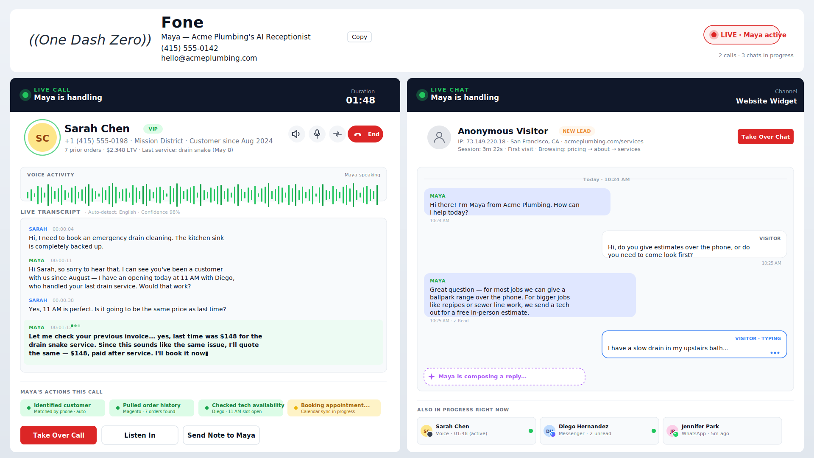This screenshot has height=458, width=814.
Task: Listen in on the live call
Action: click(x=140, y=435)
